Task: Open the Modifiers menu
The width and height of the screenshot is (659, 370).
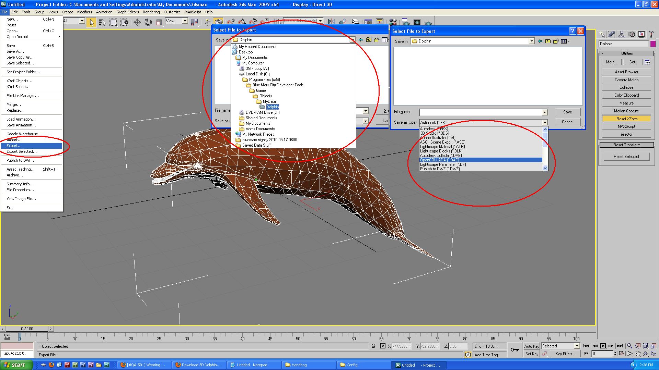Action: tap(84, 12)
